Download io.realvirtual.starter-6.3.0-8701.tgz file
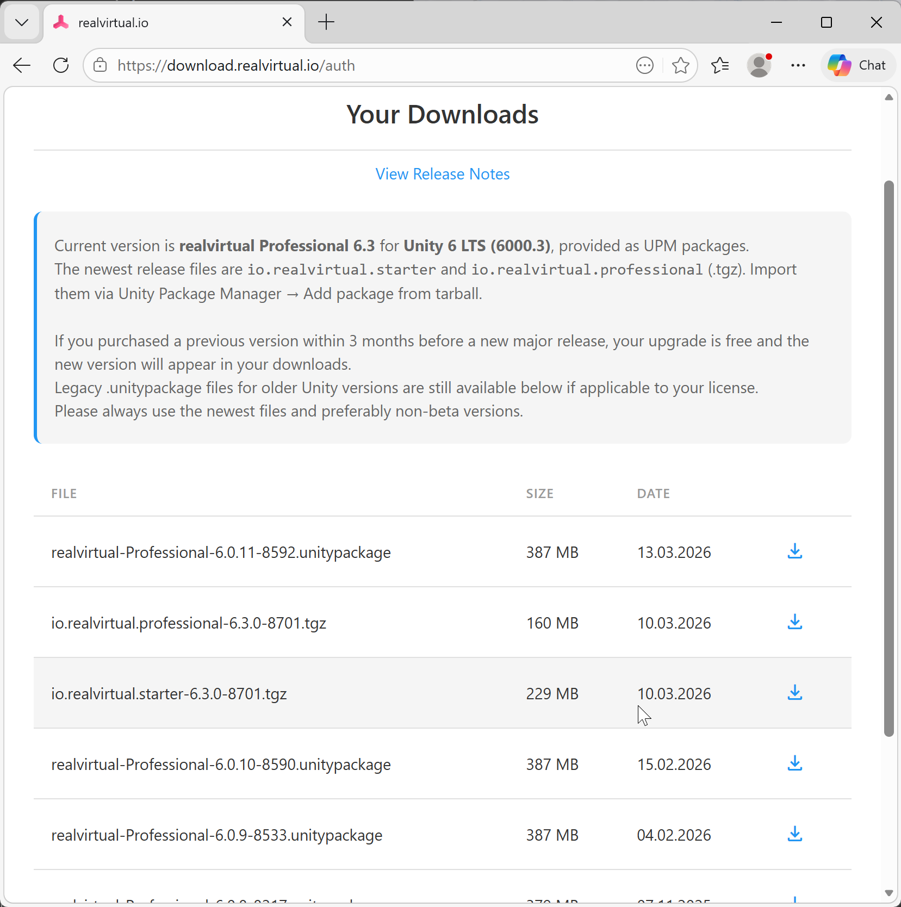This screenshot has width=901, height=907. point(794,693)
